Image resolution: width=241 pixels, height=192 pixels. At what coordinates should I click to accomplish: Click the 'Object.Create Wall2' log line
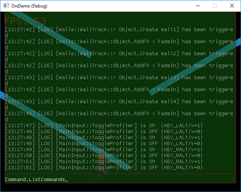[119, 56]
